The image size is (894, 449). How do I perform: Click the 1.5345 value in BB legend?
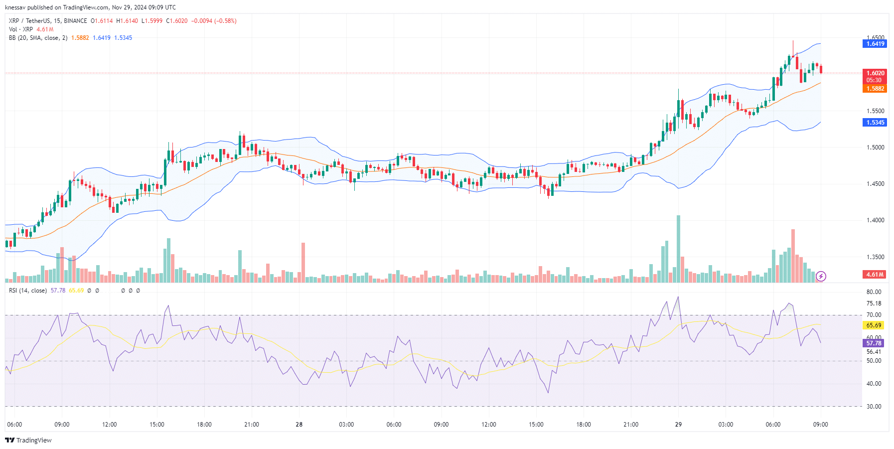click(x=123, y=38)
